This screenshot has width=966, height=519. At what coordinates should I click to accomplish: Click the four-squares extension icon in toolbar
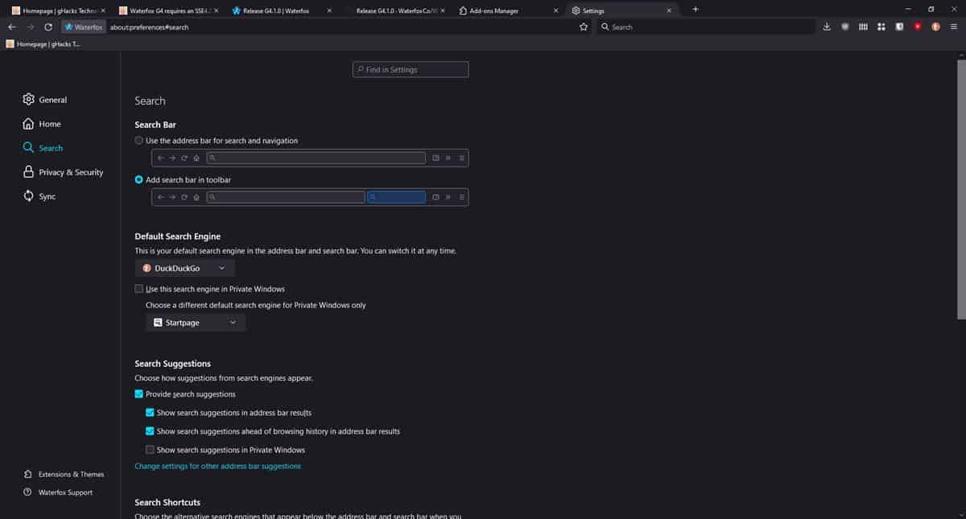coord(881,27)
